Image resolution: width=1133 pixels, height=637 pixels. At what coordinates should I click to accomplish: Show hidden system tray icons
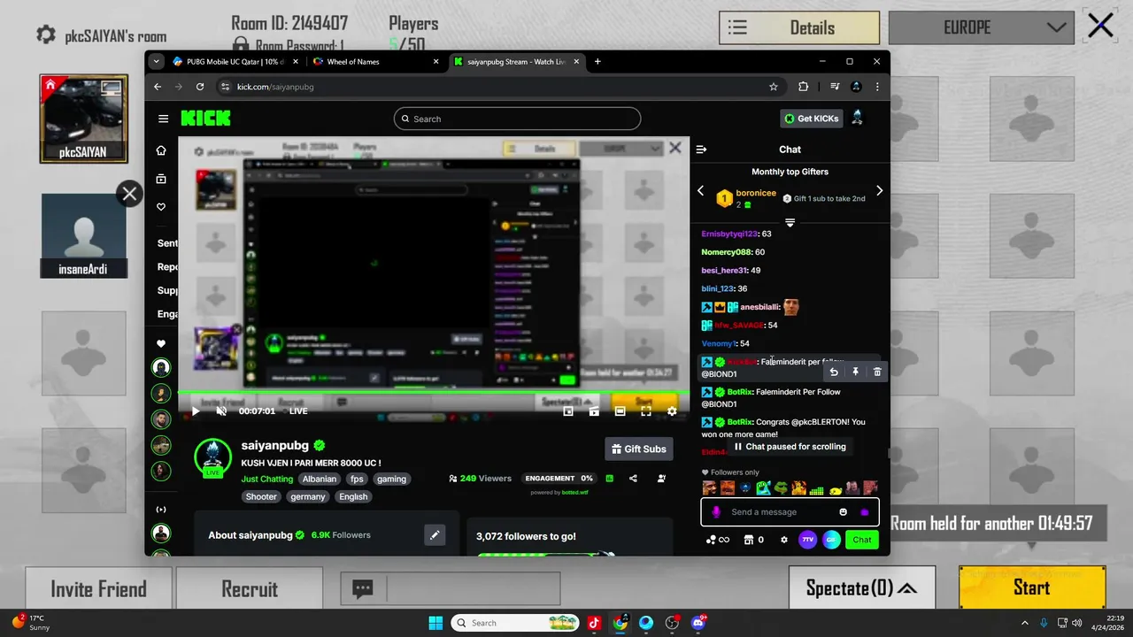tap(1025, 623)
